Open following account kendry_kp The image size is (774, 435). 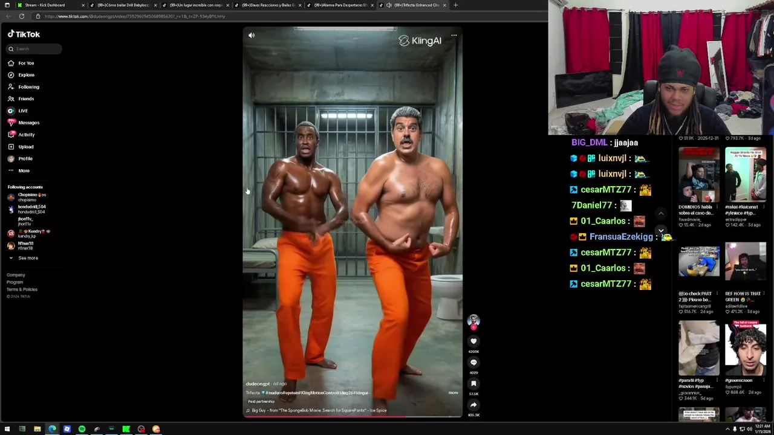click(x=29, y=233)
